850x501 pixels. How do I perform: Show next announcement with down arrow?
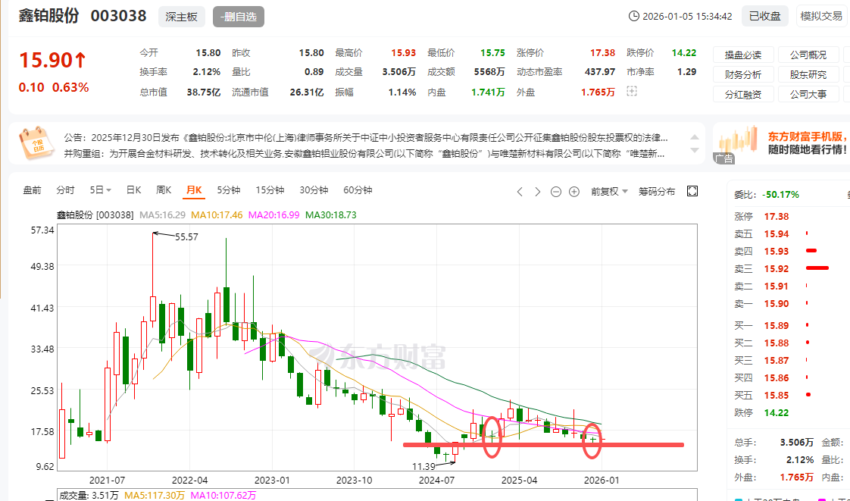(694, 150)
